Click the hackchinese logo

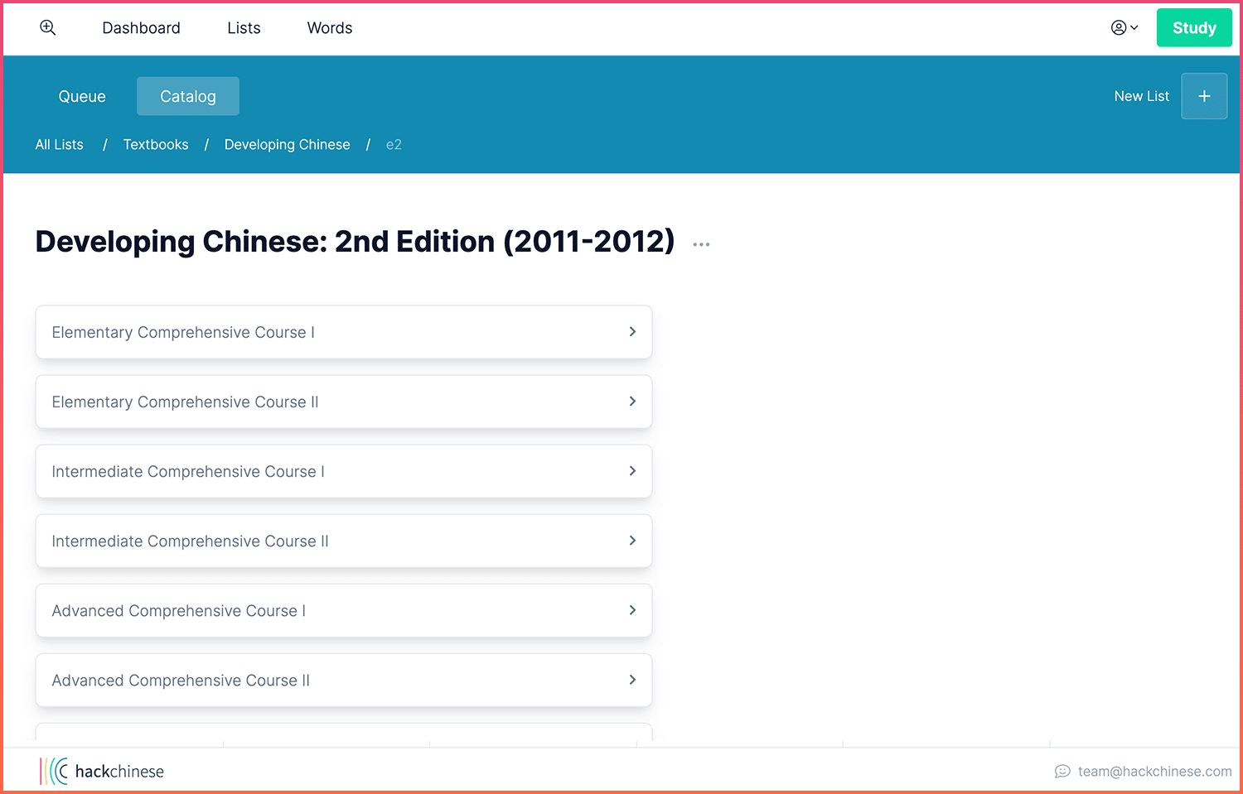[101, 771]
